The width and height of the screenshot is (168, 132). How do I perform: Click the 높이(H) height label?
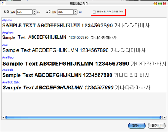[x=51, y=12]
